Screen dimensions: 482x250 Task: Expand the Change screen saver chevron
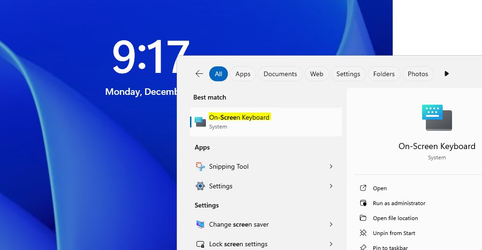[x=331, y=224]
